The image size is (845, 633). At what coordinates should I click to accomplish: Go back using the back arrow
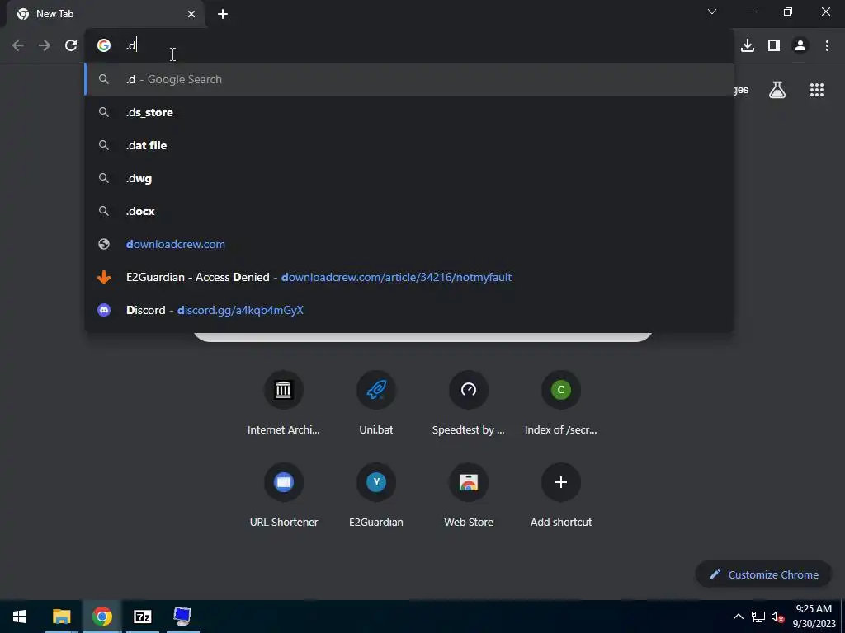click(x=18, y=45)
